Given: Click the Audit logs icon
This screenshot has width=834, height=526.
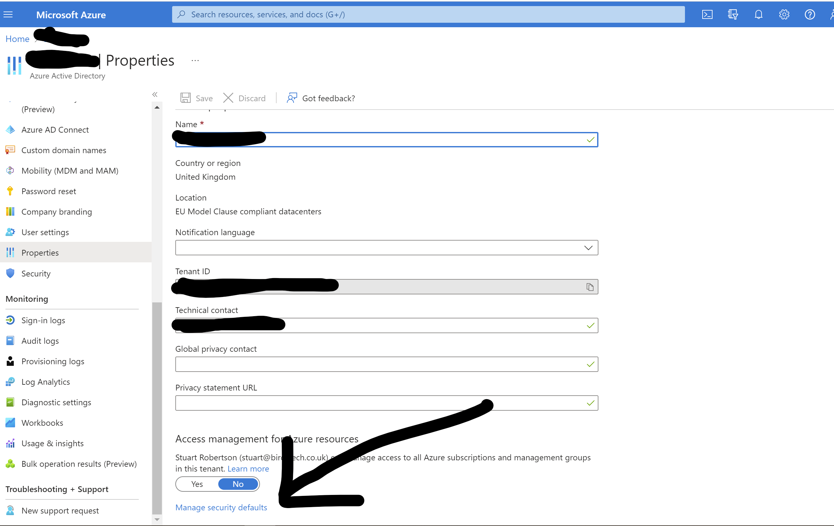Looking at the screenshot, I should click(x=10, y=341).
